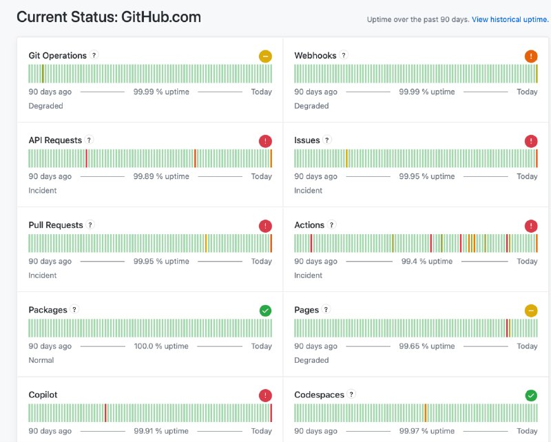Image resolution: width=551 pixels, height=442 pixels.
Task: Click the Packages uptime bar chart
Action: pos(150,328)
